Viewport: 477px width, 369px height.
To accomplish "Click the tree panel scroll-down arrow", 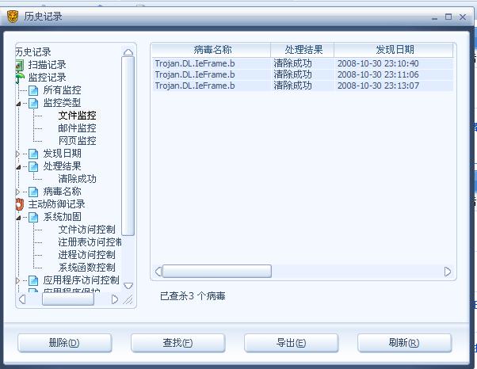I will click(x=128, y=286).
